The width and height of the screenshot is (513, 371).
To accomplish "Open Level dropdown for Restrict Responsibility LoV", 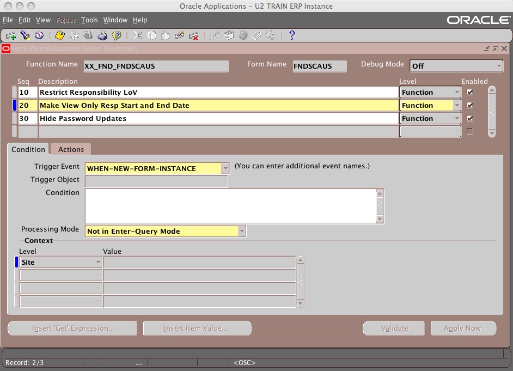I will 457,92.
